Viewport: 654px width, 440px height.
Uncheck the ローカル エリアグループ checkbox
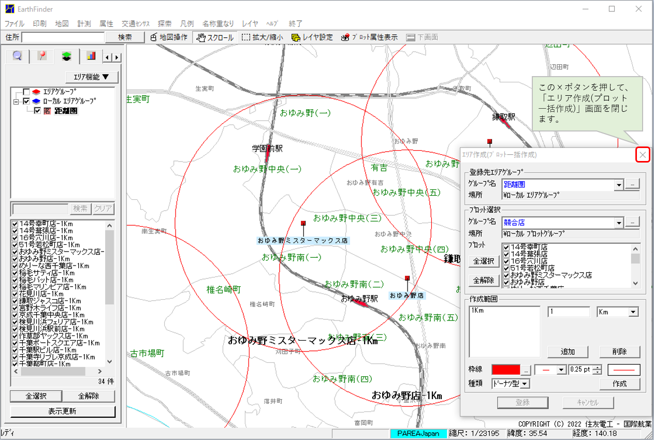[x=26, y=101]
